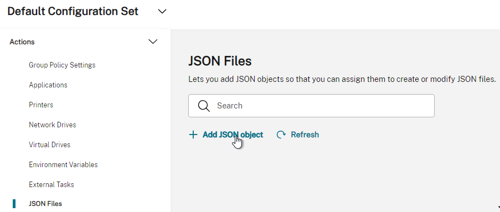Click the magnifying glass search icon

(204, 106)
